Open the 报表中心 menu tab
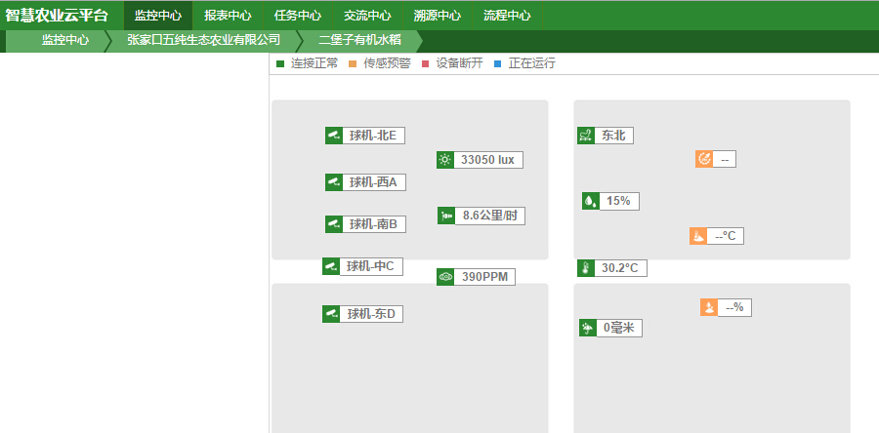The height and width of the screenshot is (433, 879). click(228, 16)
